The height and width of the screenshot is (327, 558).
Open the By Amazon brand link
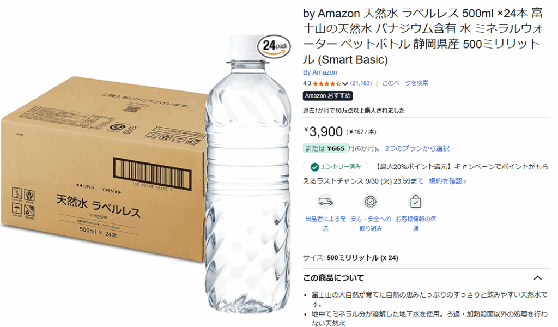(x=320, y=72)
